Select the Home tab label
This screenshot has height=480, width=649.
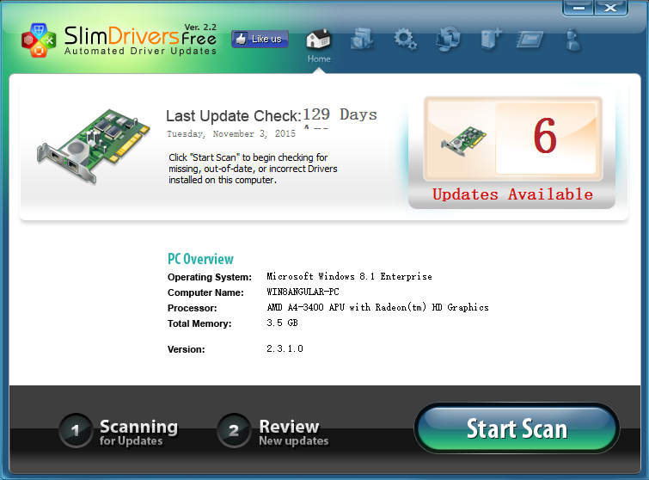[319, 58]
